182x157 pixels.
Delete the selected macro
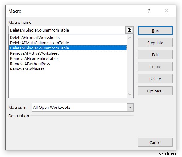155,79
